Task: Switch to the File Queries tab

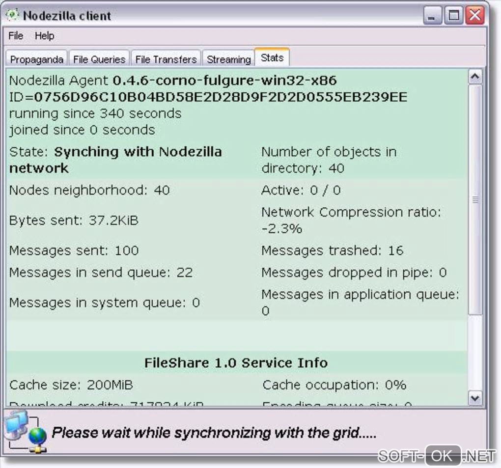Action: [x=99, y=59]
